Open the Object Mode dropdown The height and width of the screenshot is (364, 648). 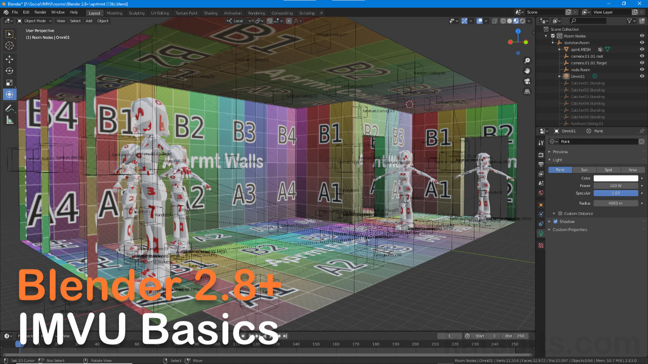click(x=34, y=21)
